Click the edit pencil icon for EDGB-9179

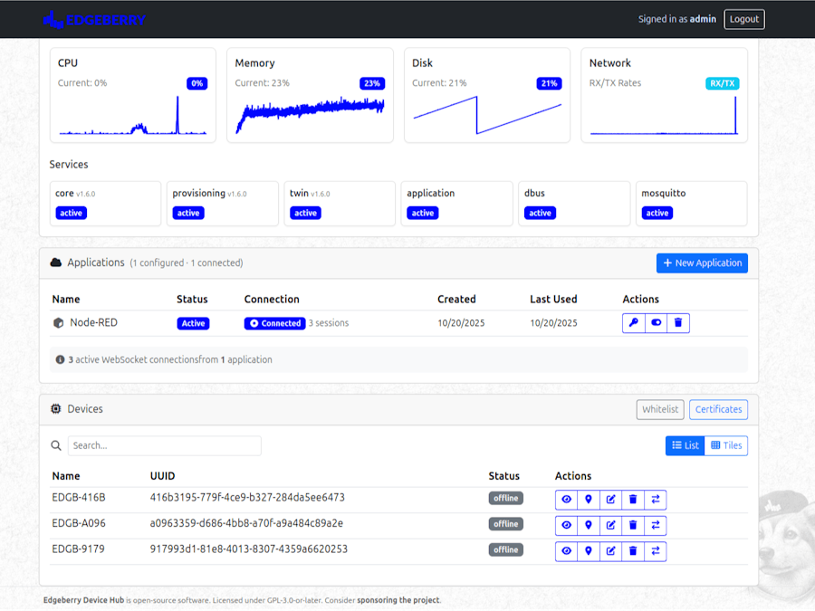(x=610, y=550)
